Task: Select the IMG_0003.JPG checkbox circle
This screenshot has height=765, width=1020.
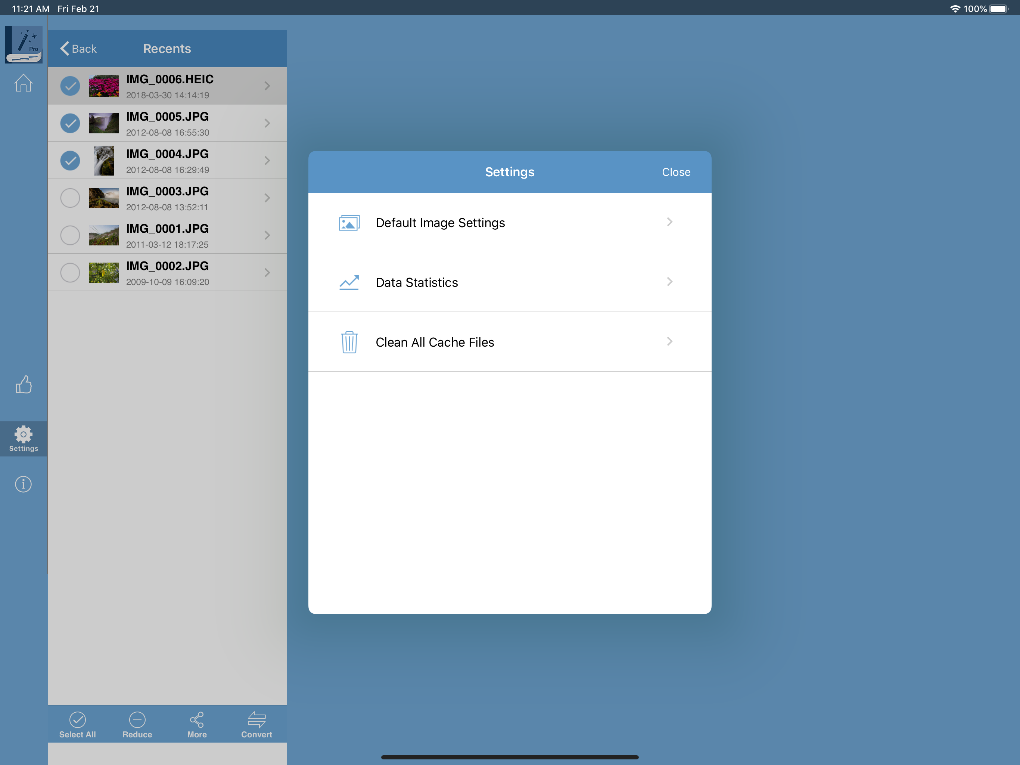Action: pos(70,198)
